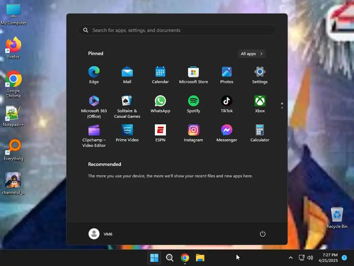Open the Calendar app
Image resolution: width=354 pixels, height=266 pixels.
point(160,75)
